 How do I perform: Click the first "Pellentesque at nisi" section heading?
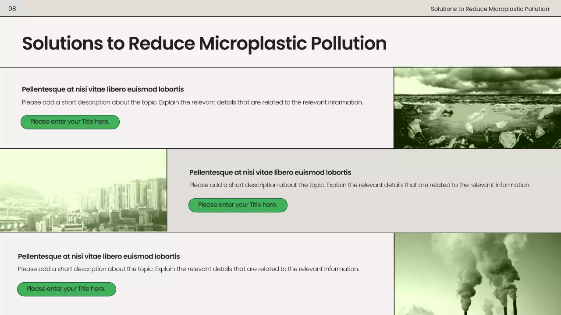pos(103,89)
